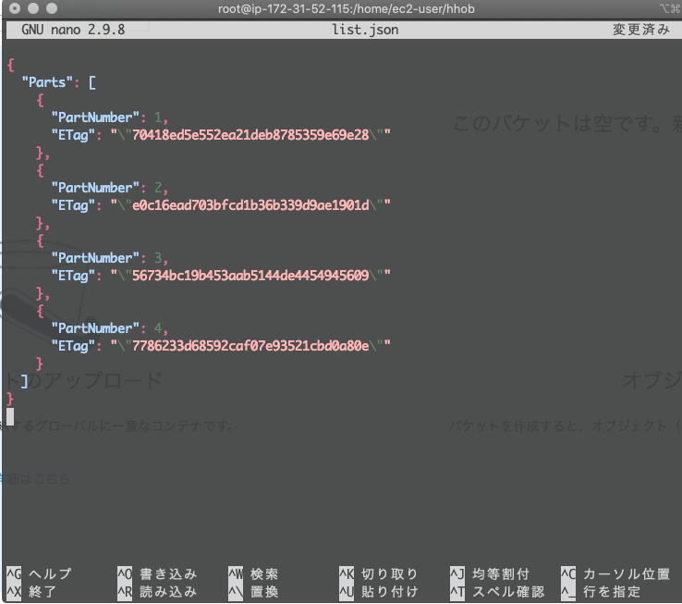
Task: Click the ^_ 行を指定 shortcut
Action: (x=601, y=591)
